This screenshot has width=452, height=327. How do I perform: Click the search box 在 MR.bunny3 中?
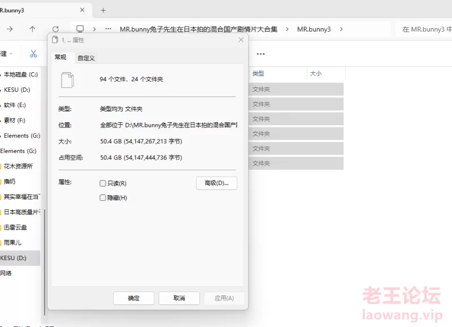pos(424,29)
